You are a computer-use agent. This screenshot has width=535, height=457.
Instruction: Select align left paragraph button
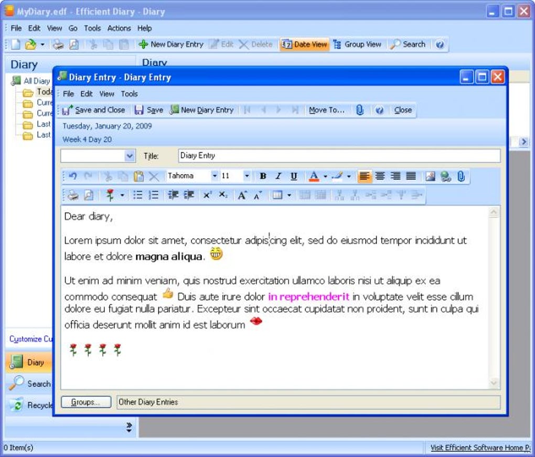coord(365,176)
